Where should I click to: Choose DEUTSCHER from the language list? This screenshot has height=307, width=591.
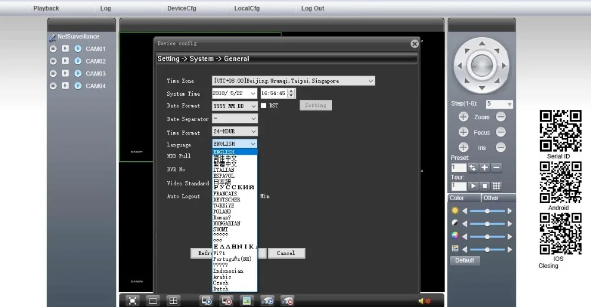coord(226,200)
